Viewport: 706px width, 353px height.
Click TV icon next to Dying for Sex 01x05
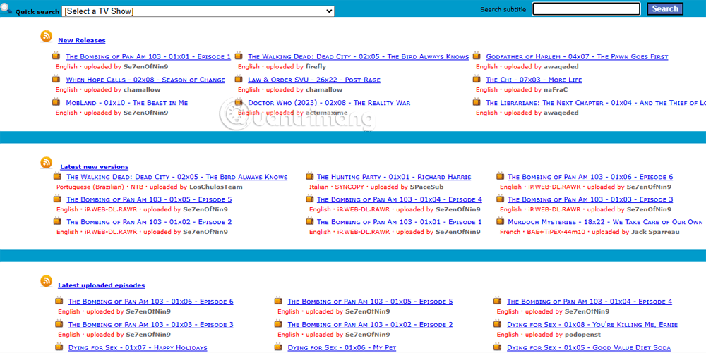pos(498,347)
